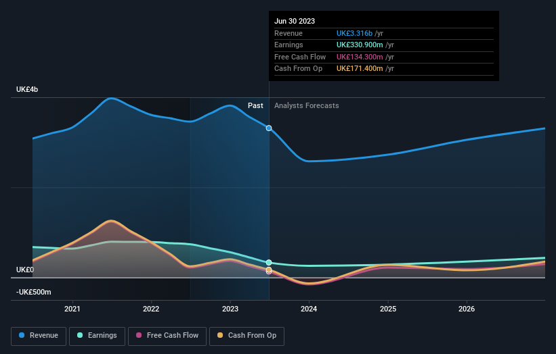Screen dimensions: 556x354
Task: Click the Free Cash Flow tooltip label
Action: click(x=300, y=57)
